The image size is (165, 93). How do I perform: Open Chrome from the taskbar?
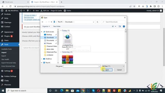[x=83, y=91]
